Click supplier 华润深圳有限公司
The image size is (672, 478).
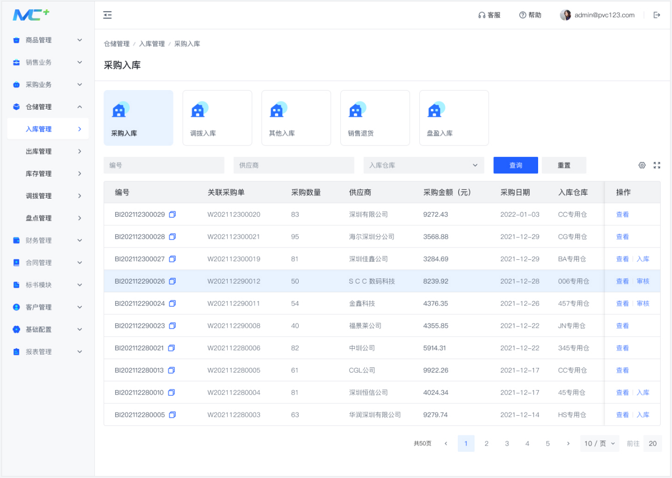click(x=375, y=415)
